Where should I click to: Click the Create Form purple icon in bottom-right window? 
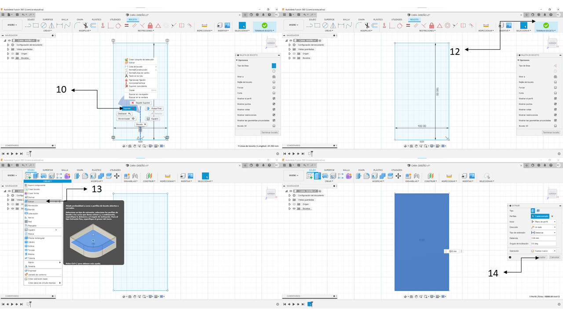pyautogui.click(x=348, y=176)
